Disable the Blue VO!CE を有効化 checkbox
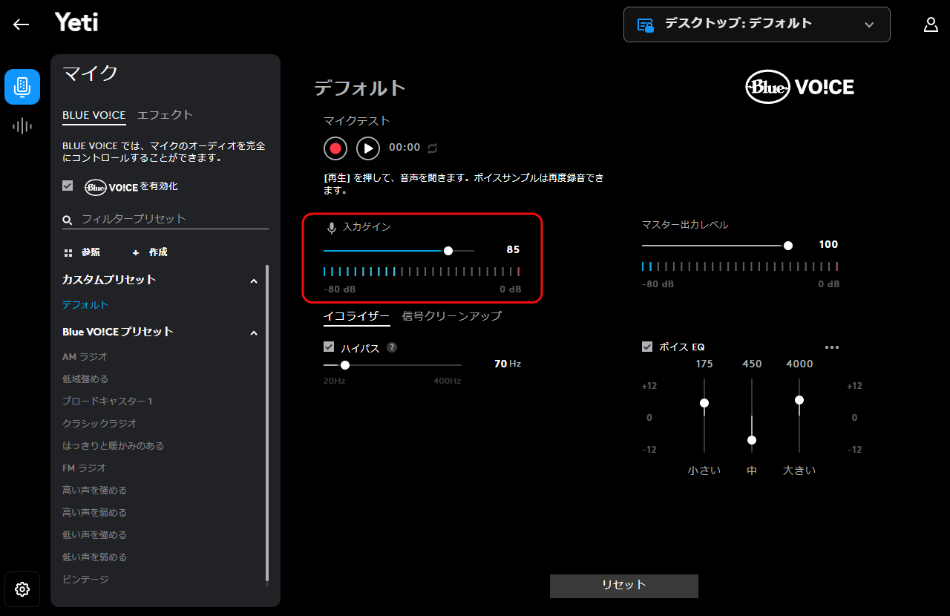 click(68, 186)
